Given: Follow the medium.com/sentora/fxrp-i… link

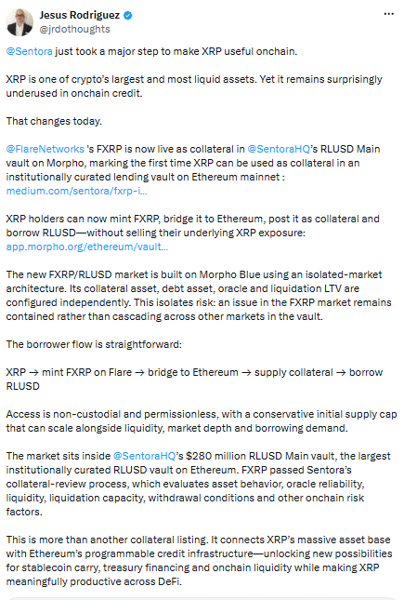Looking at the screenshot, I should pos(76,191).
